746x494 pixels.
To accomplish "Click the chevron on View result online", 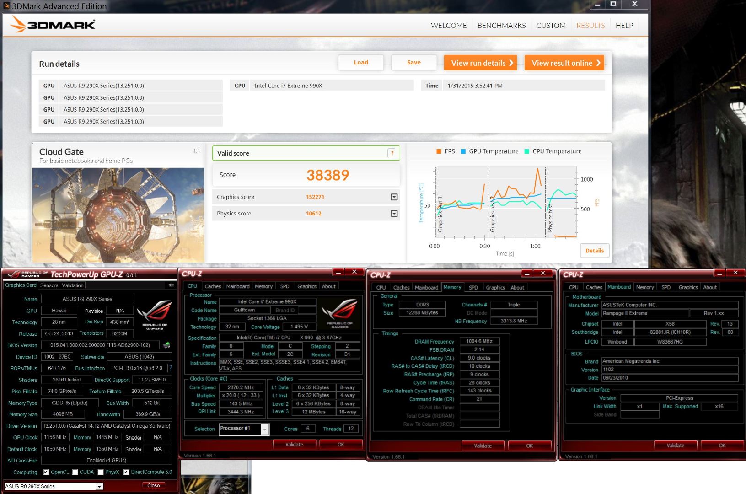I will (598, 63).
